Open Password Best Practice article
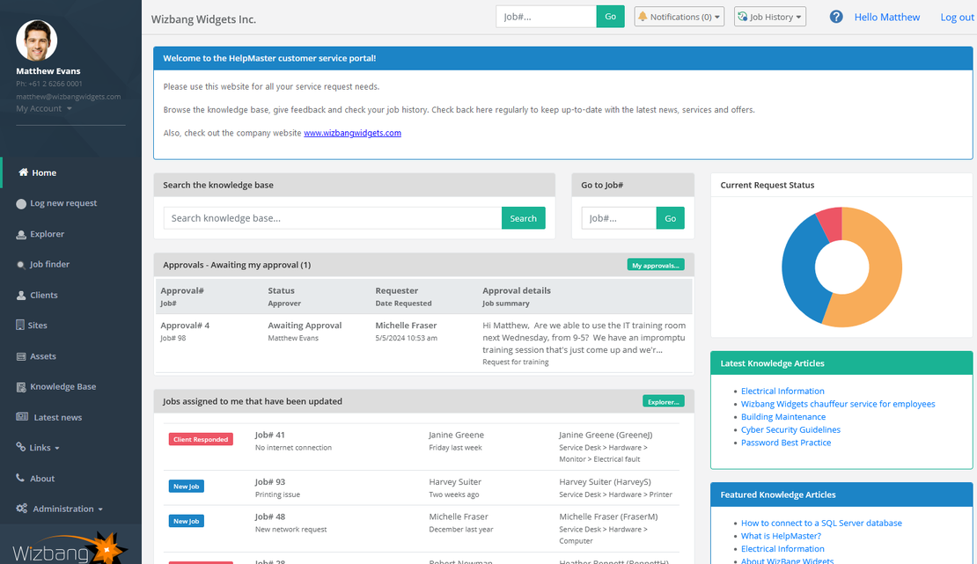The height and width of the screenshot is (564, 977). (x=786, y=443)
